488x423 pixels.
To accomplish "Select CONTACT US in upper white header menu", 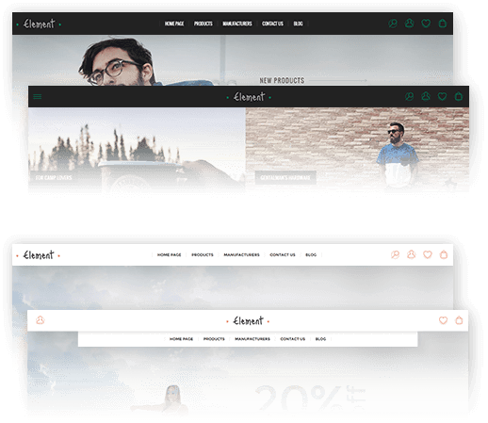I will pyautogui.click(x=283, y=254).
